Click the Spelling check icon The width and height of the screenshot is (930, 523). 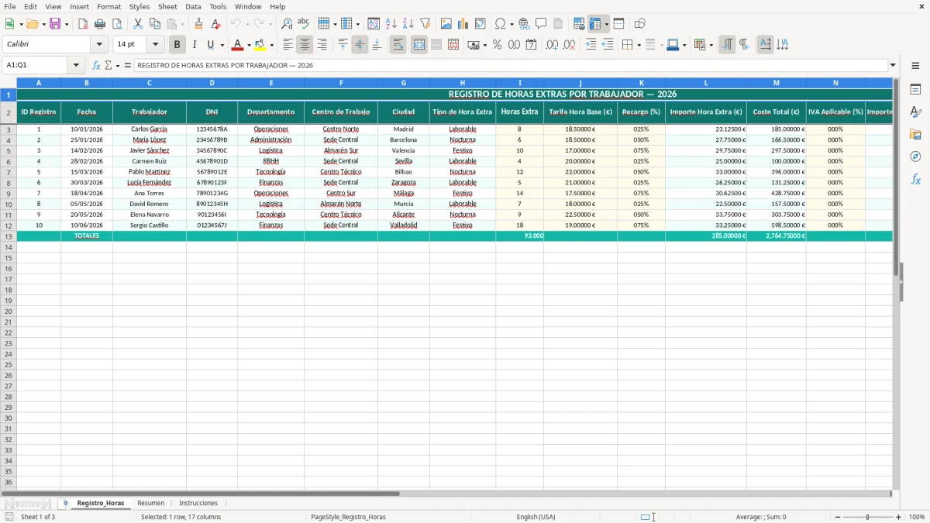[303, 24]
